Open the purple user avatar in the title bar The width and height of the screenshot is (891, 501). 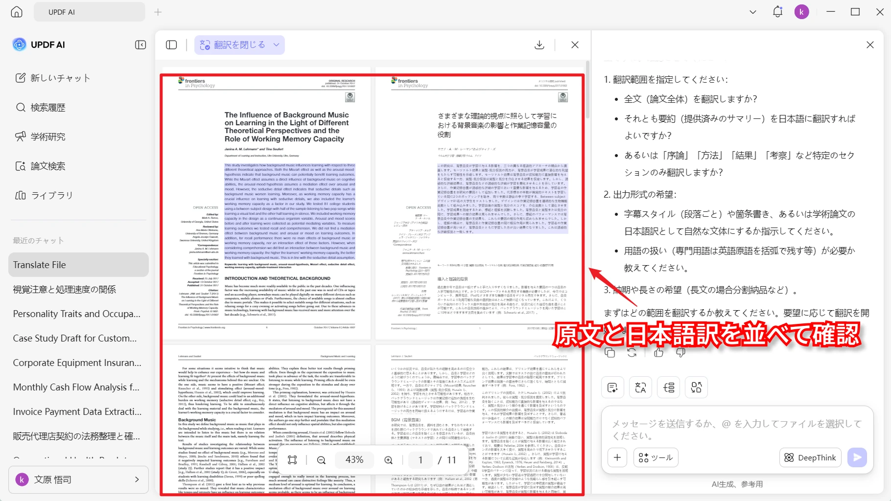[801, 12]
